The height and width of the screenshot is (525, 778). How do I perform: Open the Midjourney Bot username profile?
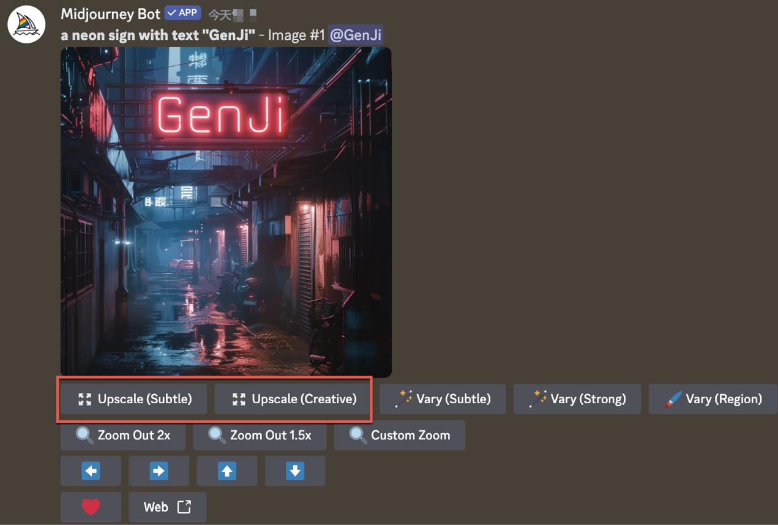click(110, 14)
